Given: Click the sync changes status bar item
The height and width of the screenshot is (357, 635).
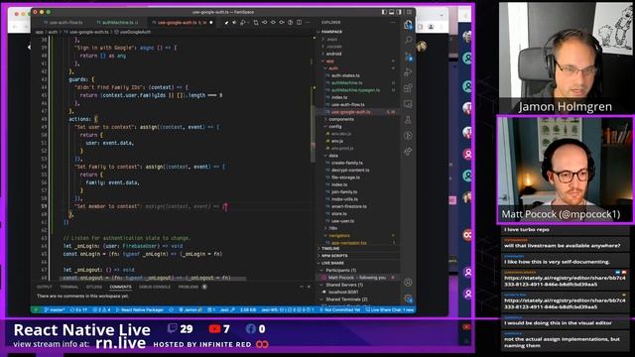Looking at the screenshot, I should click(79, 310).
